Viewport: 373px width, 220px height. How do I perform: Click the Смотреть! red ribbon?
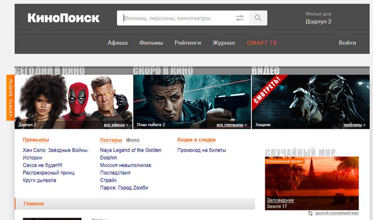click(x=268, y=90)
